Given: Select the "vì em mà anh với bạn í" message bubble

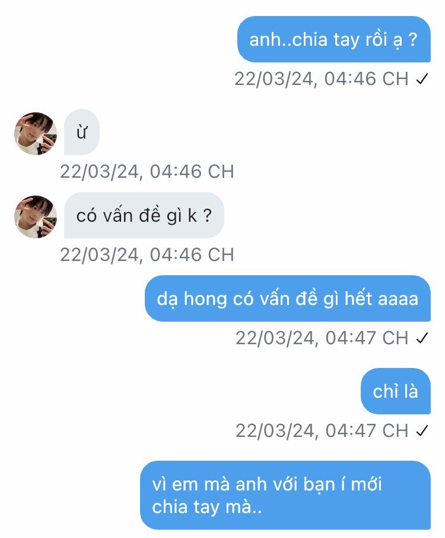Looking at the screenshot, I should pos(285,496).
